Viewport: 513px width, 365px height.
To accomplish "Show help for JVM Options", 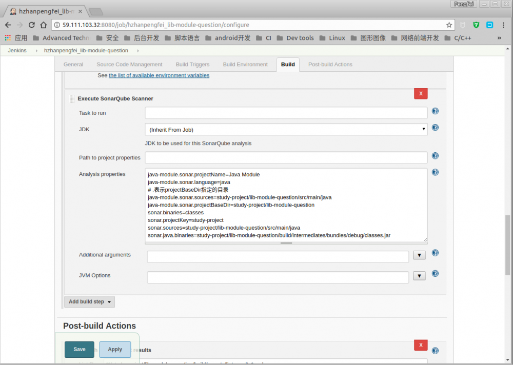I will pos(435,273).
